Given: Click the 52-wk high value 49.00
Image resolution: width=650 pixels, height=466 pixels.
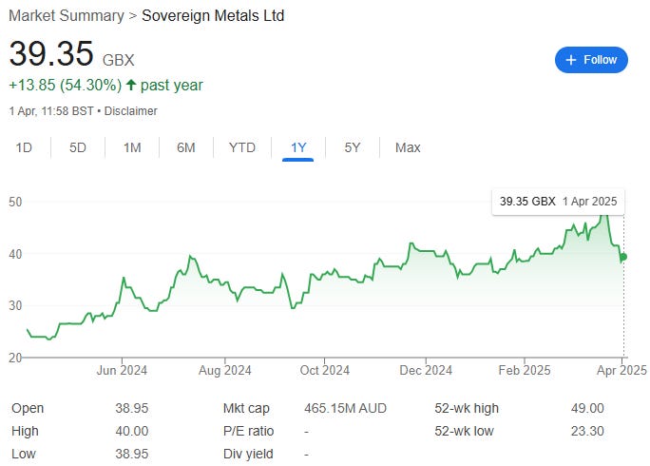Looking at the screenshot, I should (587, 408).
